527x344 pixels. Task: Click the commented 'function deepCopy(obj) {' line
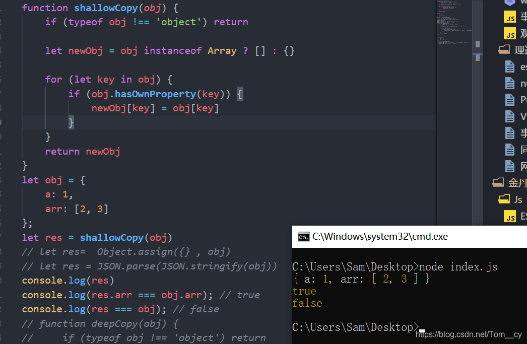point(100,324)
